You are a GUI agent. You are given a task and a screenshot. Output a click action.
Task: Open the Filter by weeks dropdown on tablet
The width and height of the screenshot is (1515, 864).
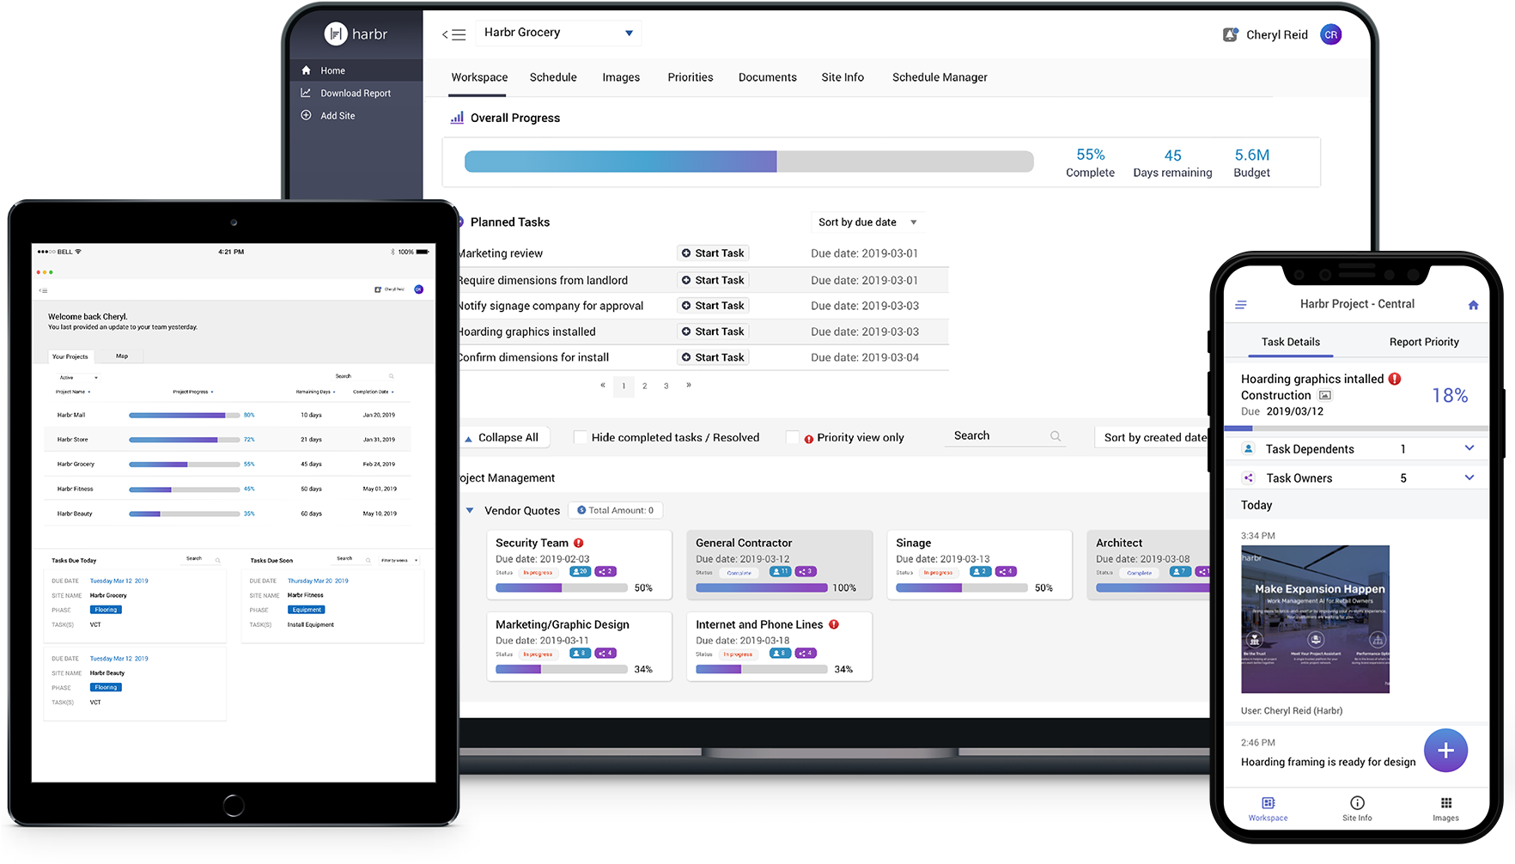[x=399, y=560]
